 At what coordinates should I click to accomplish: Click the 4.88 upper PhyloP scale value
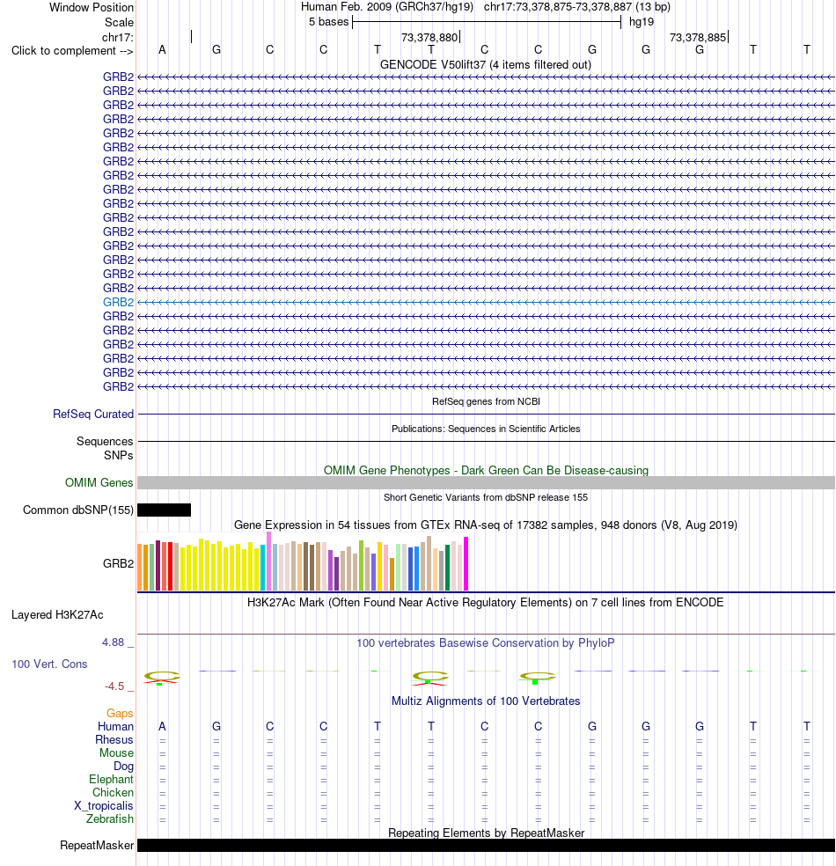pos(114,642)
